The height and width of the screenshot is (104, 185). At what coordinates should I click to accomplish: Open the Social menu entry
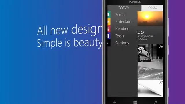pyautogui.click(x=120, y=15)
